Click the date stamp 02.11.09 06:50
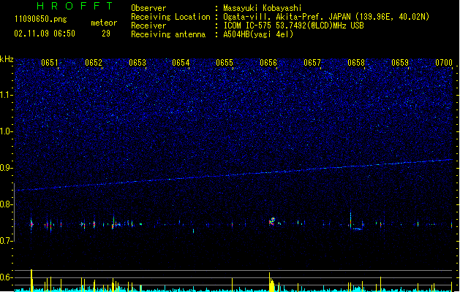460x292 pixels. tap(45, 34)
